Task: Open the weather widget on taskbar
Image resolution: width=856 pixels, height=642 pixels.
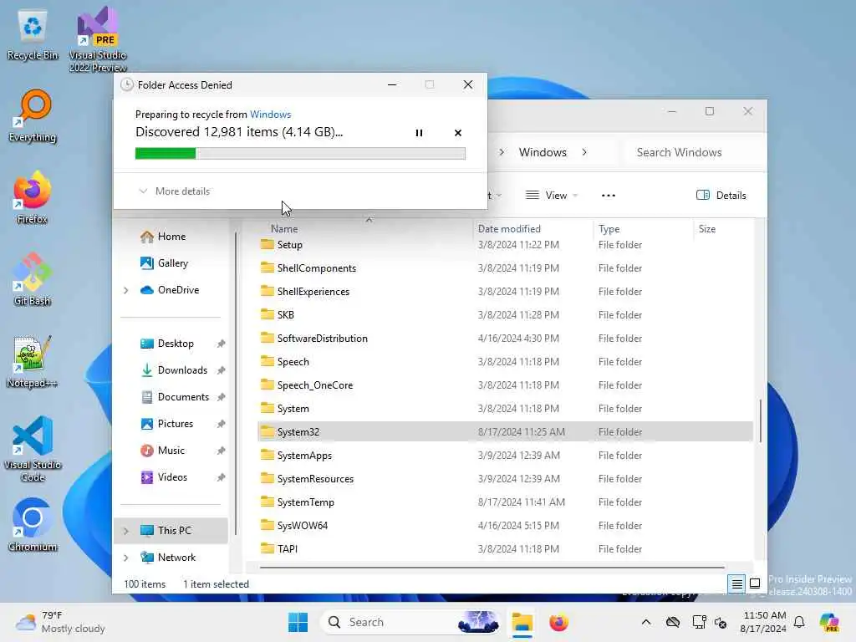Action: [60, 622]
